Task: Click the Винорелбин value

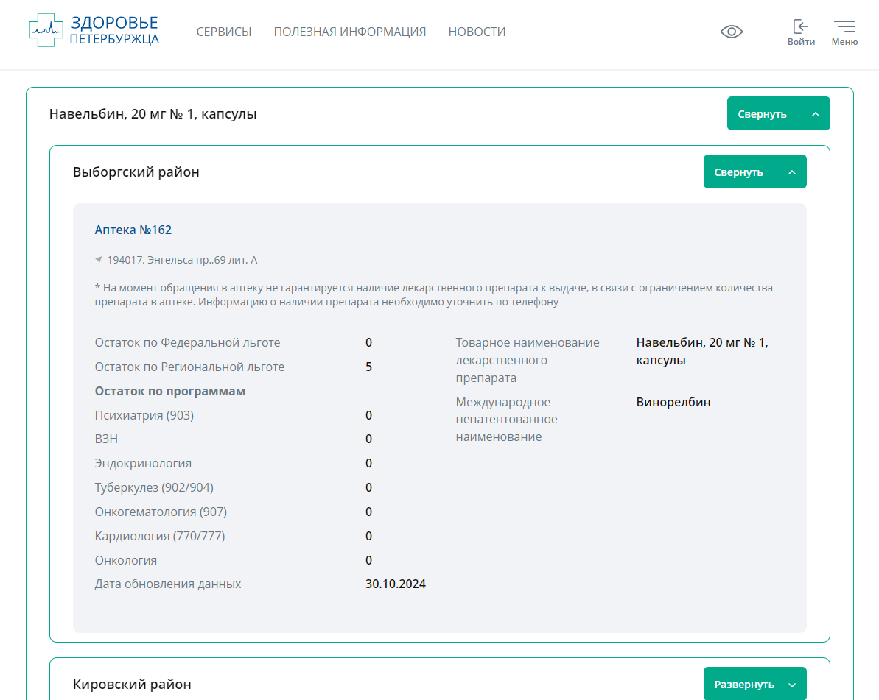Action: click(673, 402)
